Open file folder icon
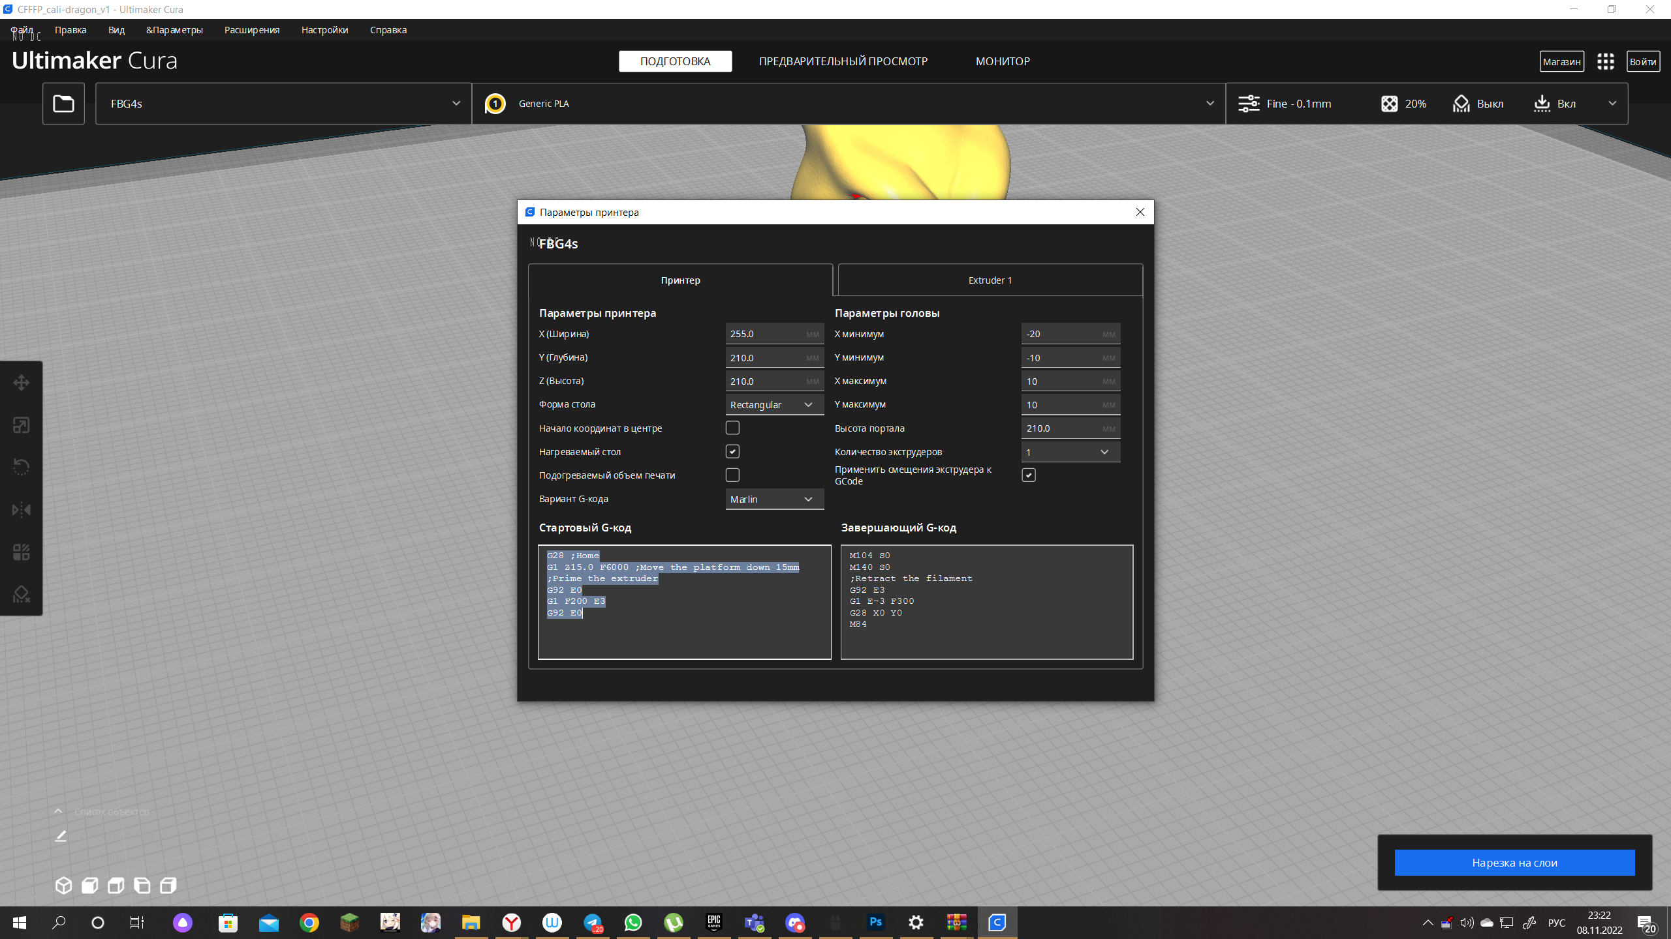This screenshot has width=1671, height=939. 63,104
